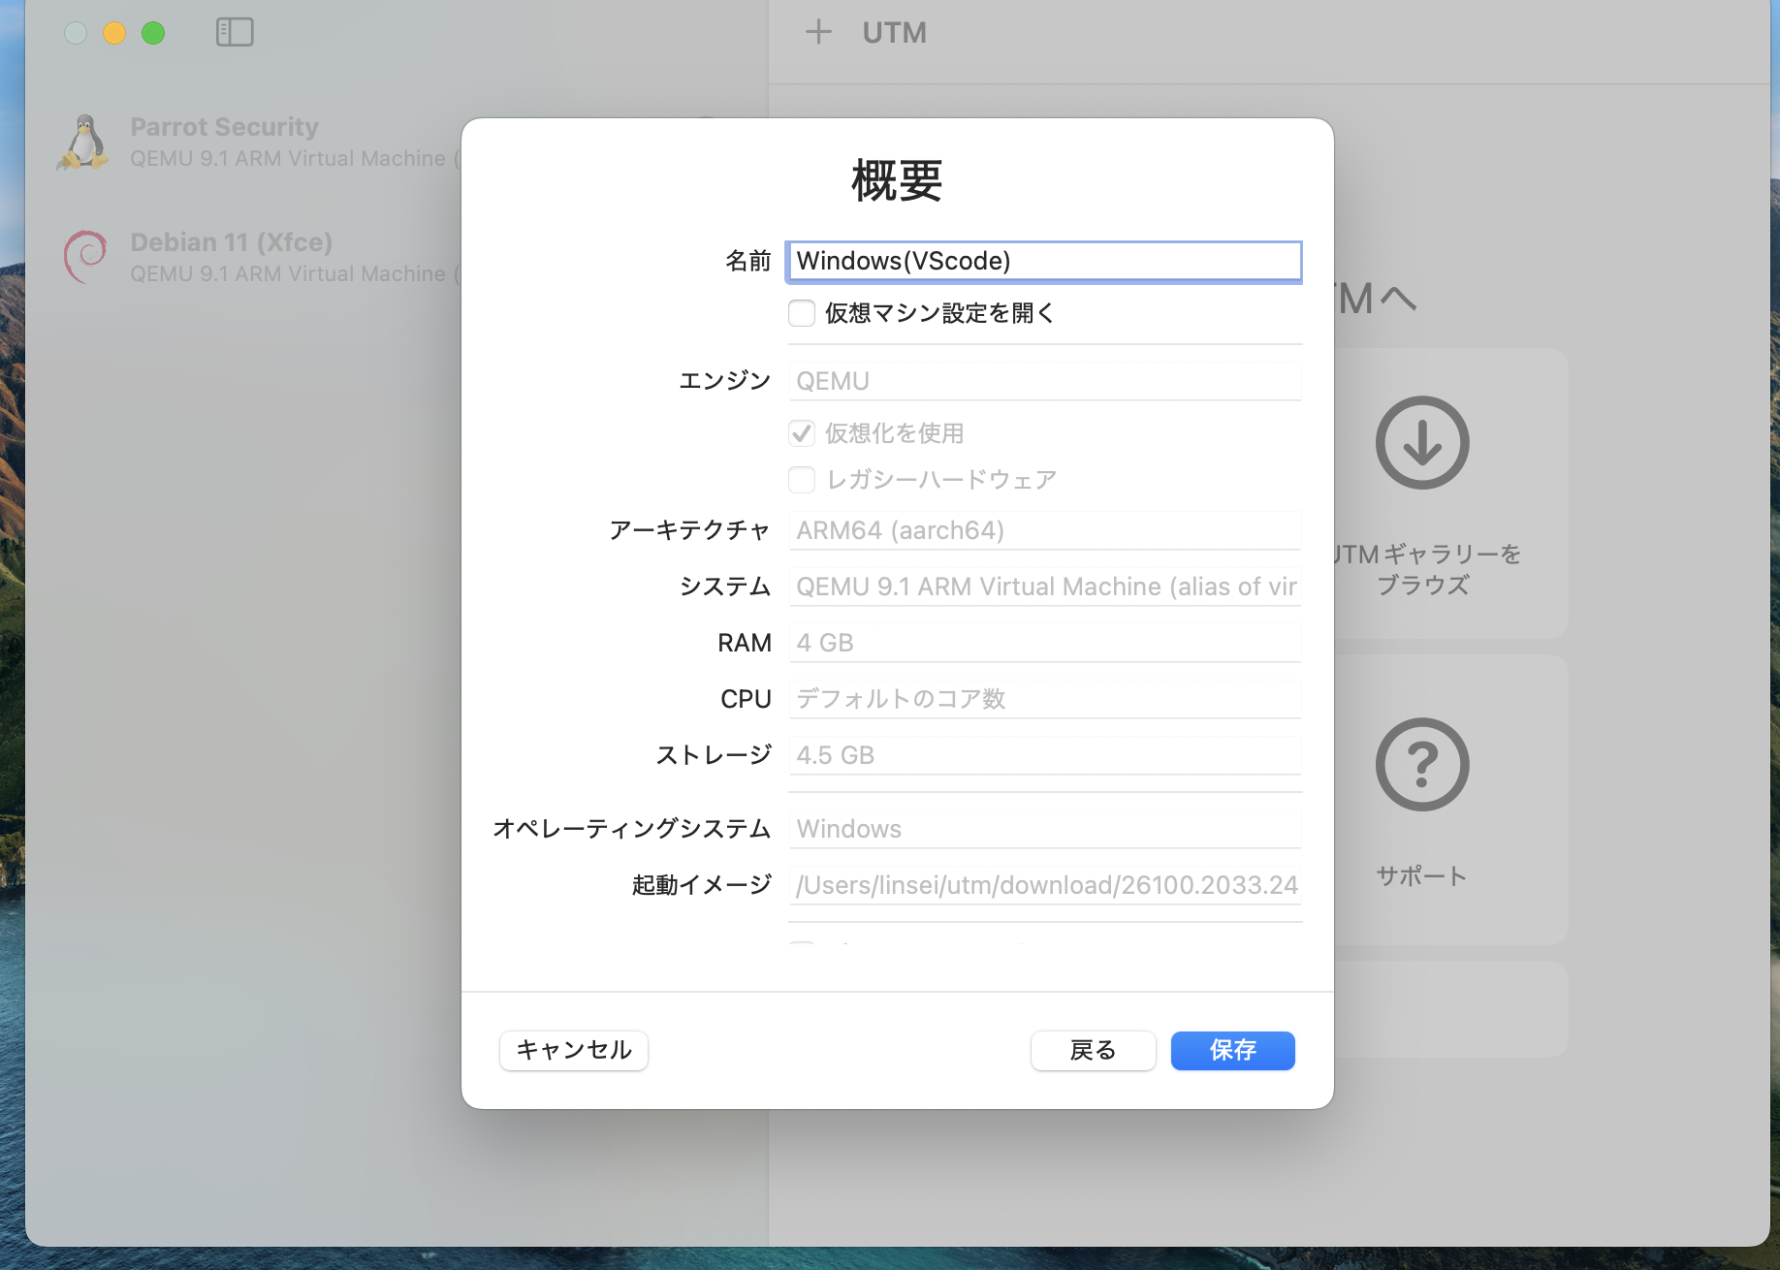Click the 起動イメージ path field
Viewport: 1780px width, 1270px height.
pos(1044,885)
